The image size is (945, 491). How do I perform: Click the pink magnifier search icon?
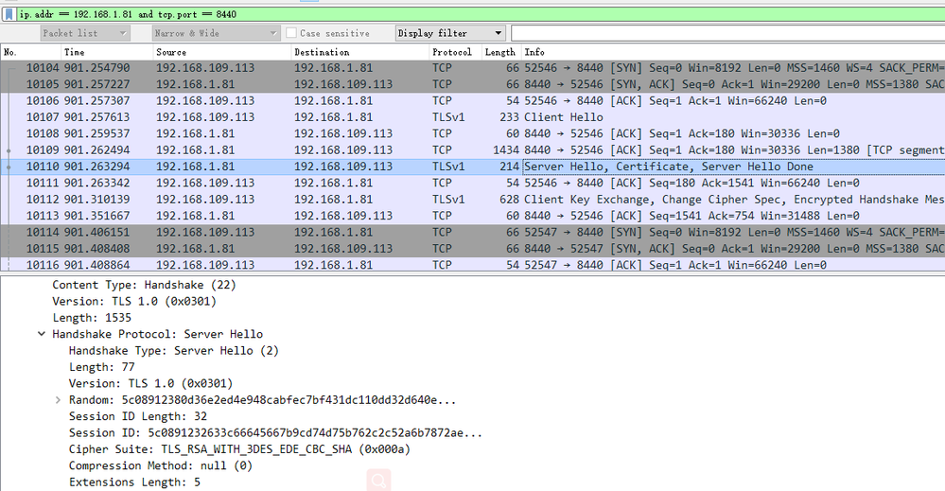pos(378,481)
